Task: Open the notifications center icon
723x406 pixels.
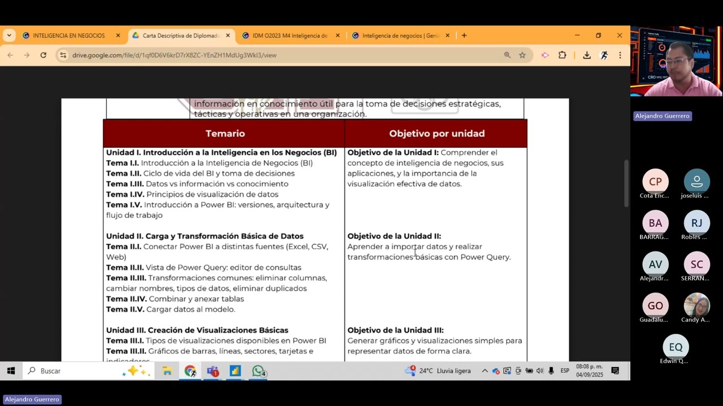Action: tap(616, 371)
